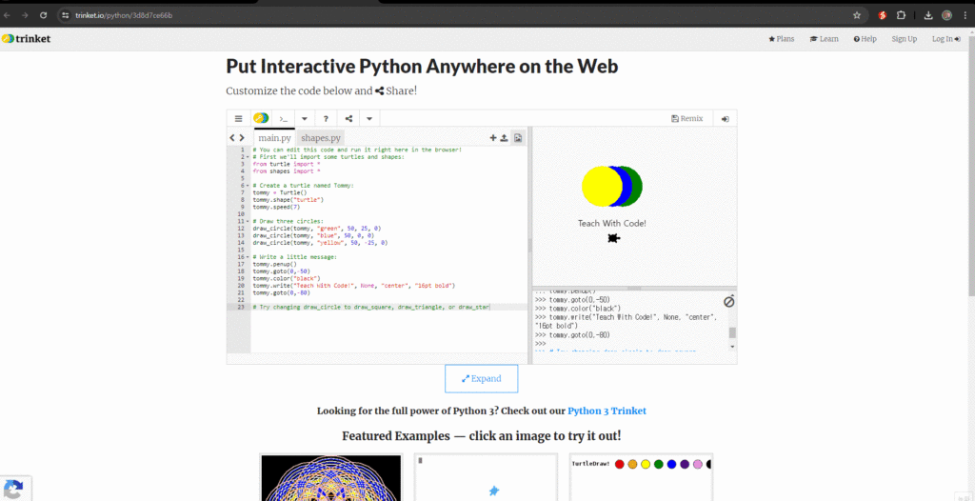Expand the share options dropdown arrow
The height and width of the screenshot is (501, 975).
(369, 118)
